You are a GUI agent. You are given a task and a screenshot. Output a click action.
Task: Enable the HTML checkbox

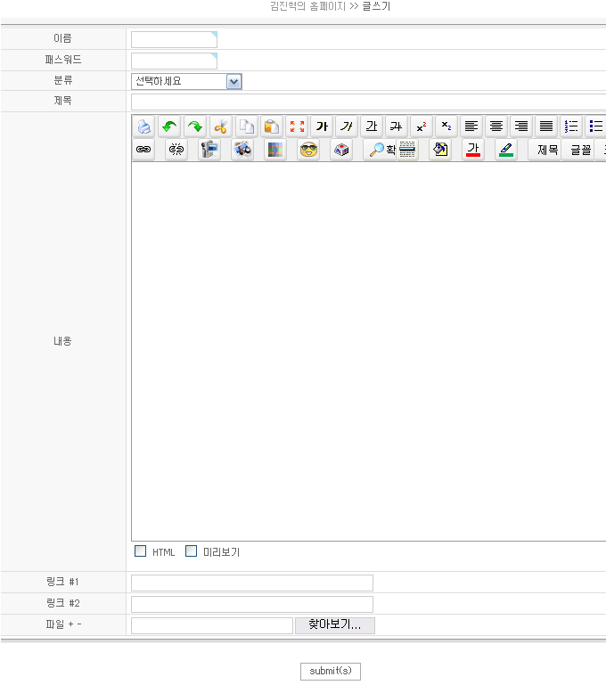click(x=141, y=551)
